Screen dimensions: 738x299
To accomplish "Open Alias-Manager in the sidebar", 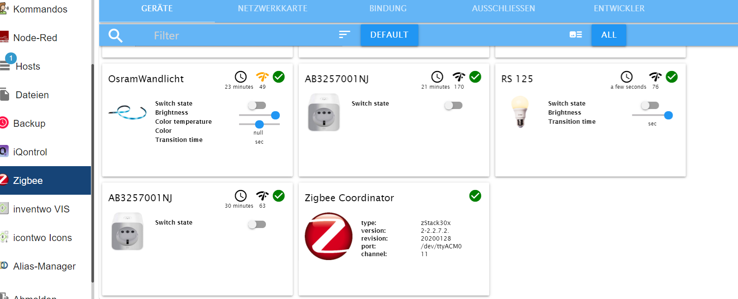I will [44, 266].
